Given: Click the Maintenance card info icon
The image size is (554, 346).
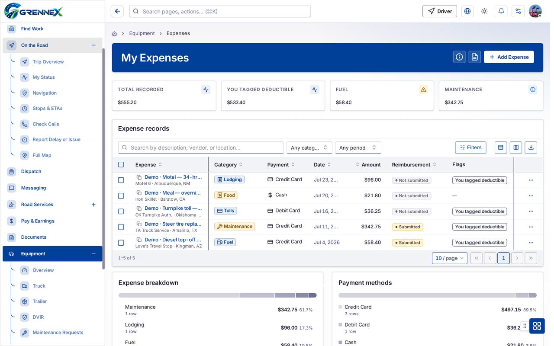Looking at the screenshot, I should [533, 90].
